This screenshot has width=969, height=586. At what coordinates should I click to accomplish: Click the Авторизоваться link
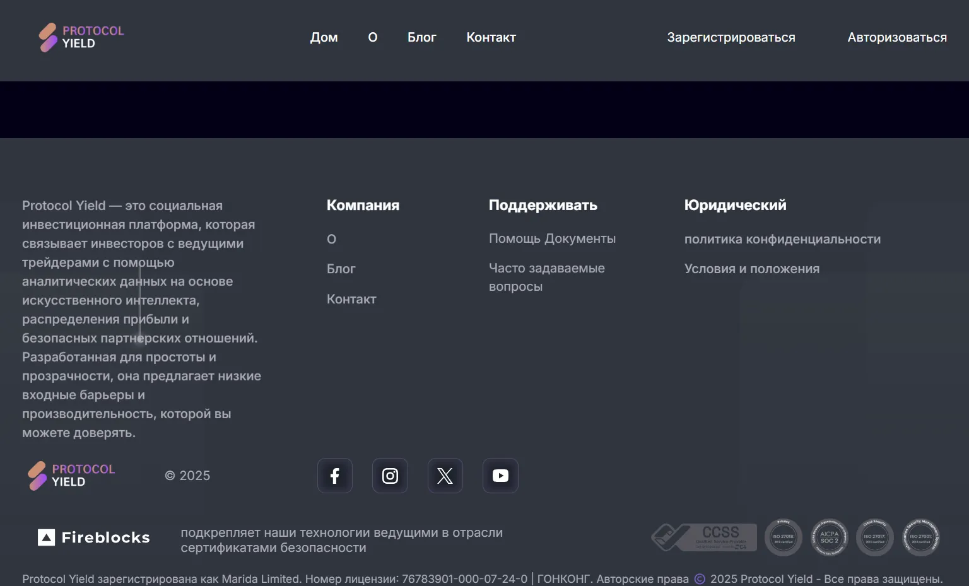(x=897, y=37)
